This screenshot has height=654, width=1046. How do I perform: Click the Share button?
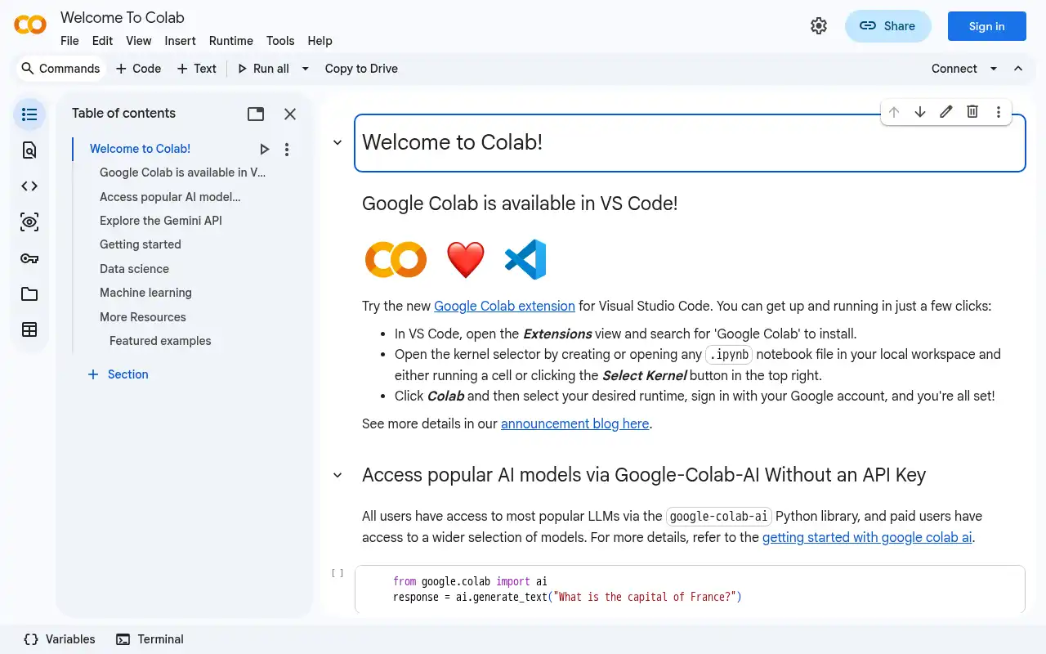[887, 26]
